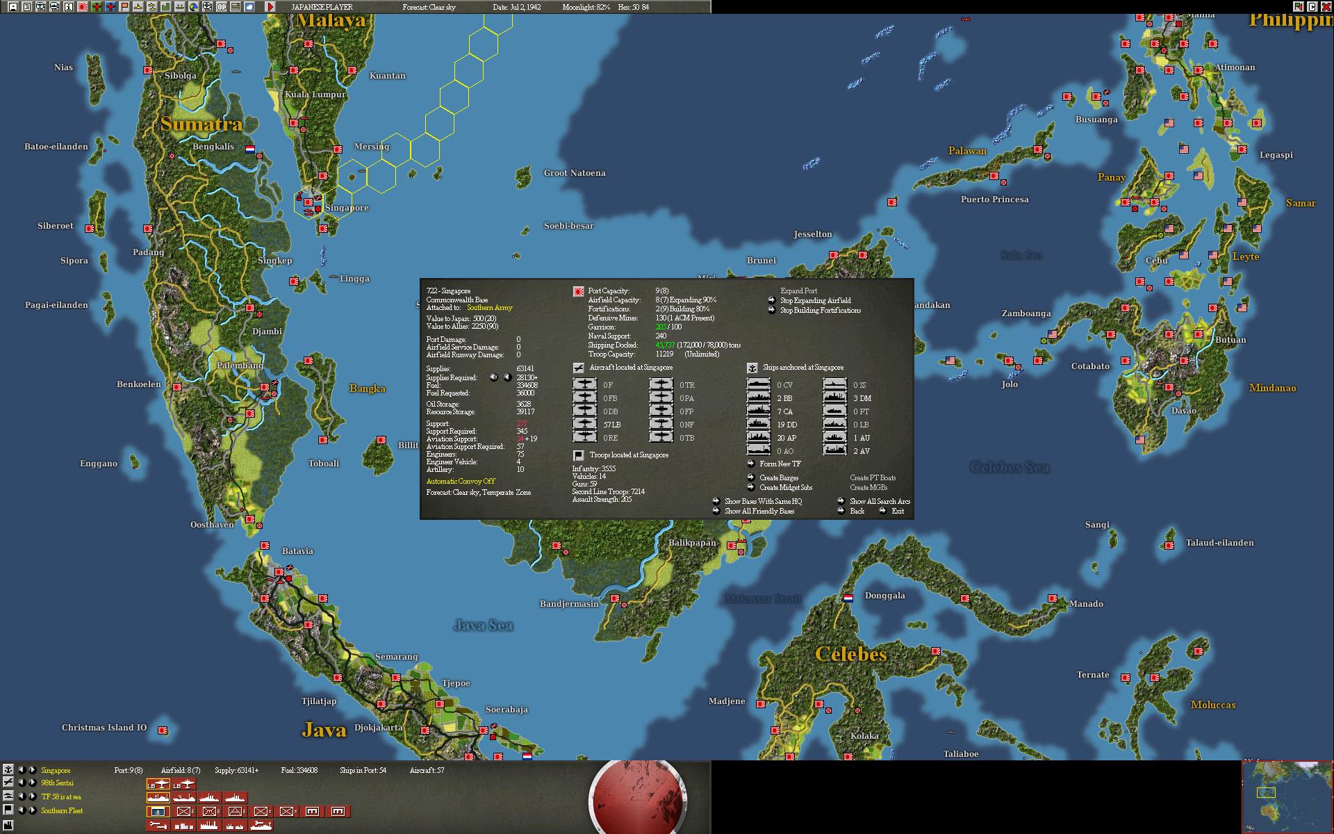
Task: Click the OP icon in top toolbar
Action: coord(222,7)
